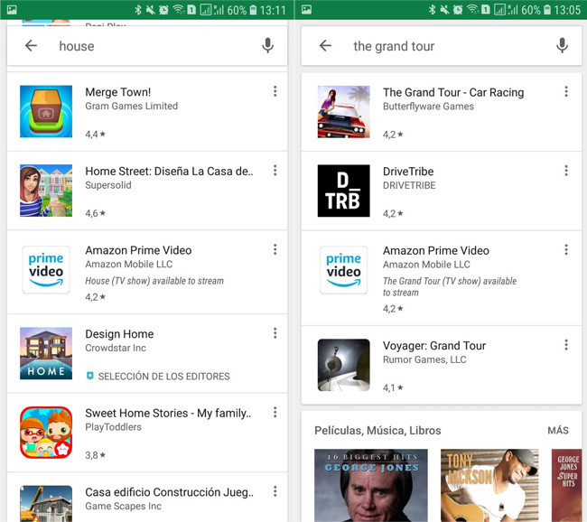This screenshot has height=522, width=587.
Task: Tap the 'Butterflyware Games' developer name
Action: [x=428, y=107]
